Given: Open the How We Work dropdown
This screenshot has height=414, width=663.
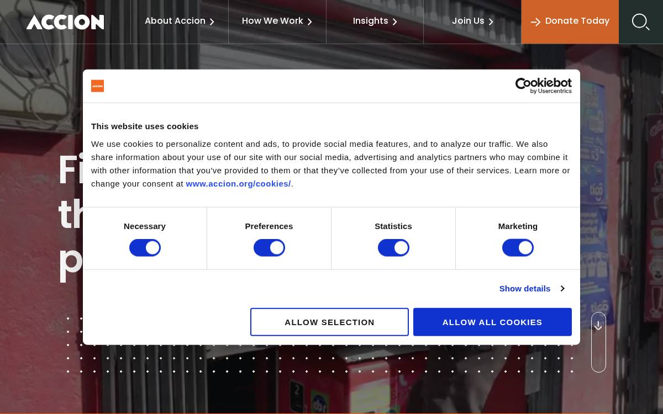Looking at the screenshot, I should (277, 22).
